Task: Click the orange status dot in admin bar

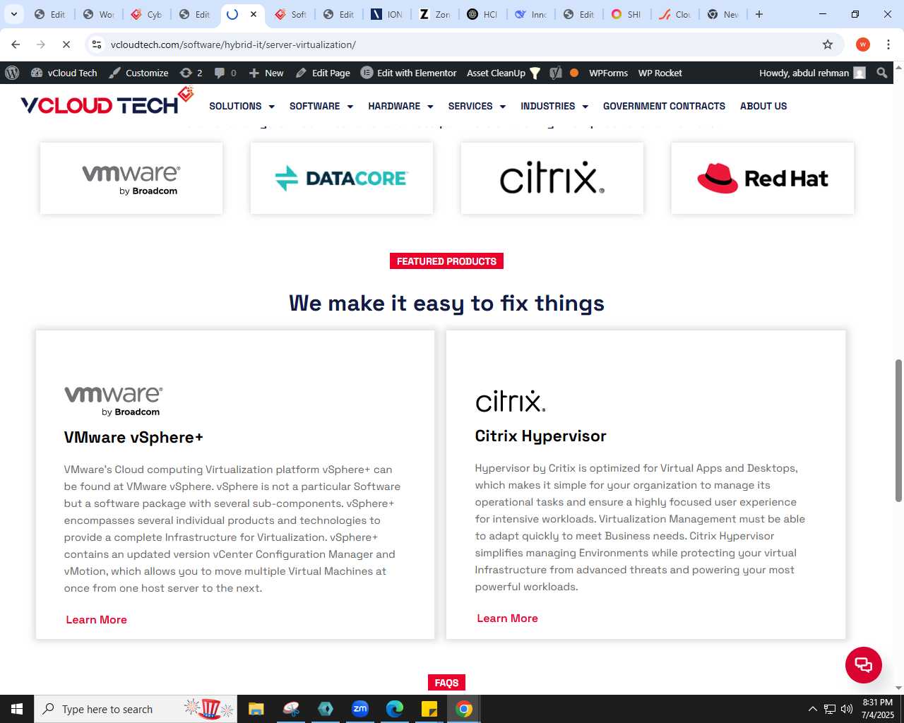Action: (x=574, y=73)
